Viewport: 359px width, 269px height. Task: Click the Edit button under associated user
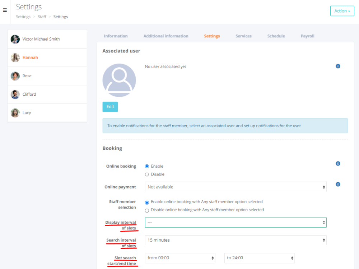[x=110, y=107]
